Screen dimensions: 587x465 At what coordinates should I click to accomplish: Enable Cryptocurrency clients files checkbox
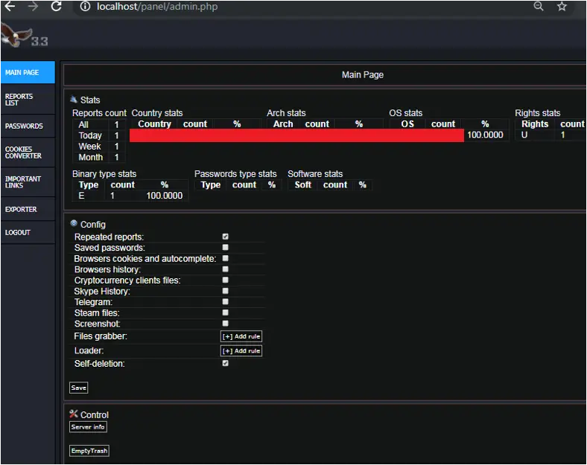[226, 280]
